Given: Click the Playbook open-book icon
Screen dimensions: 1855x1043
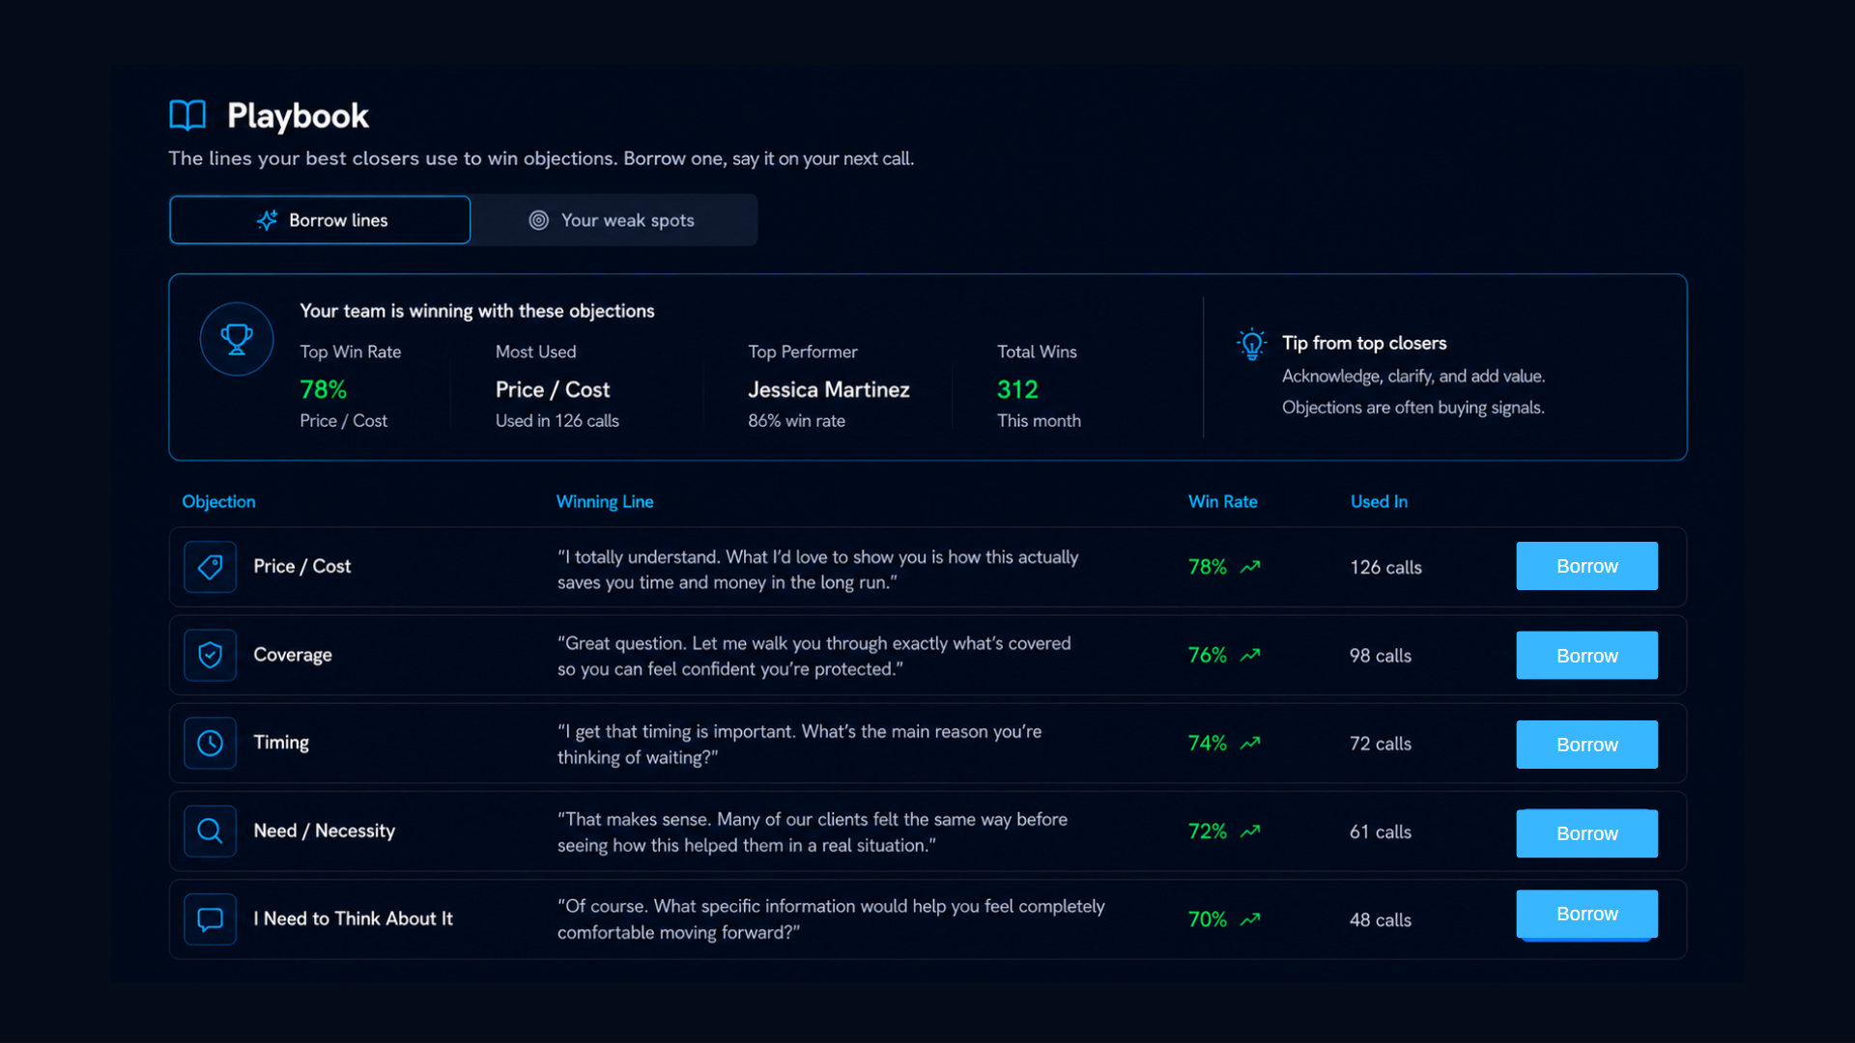Looking at the screenshot, I should 187,115.
